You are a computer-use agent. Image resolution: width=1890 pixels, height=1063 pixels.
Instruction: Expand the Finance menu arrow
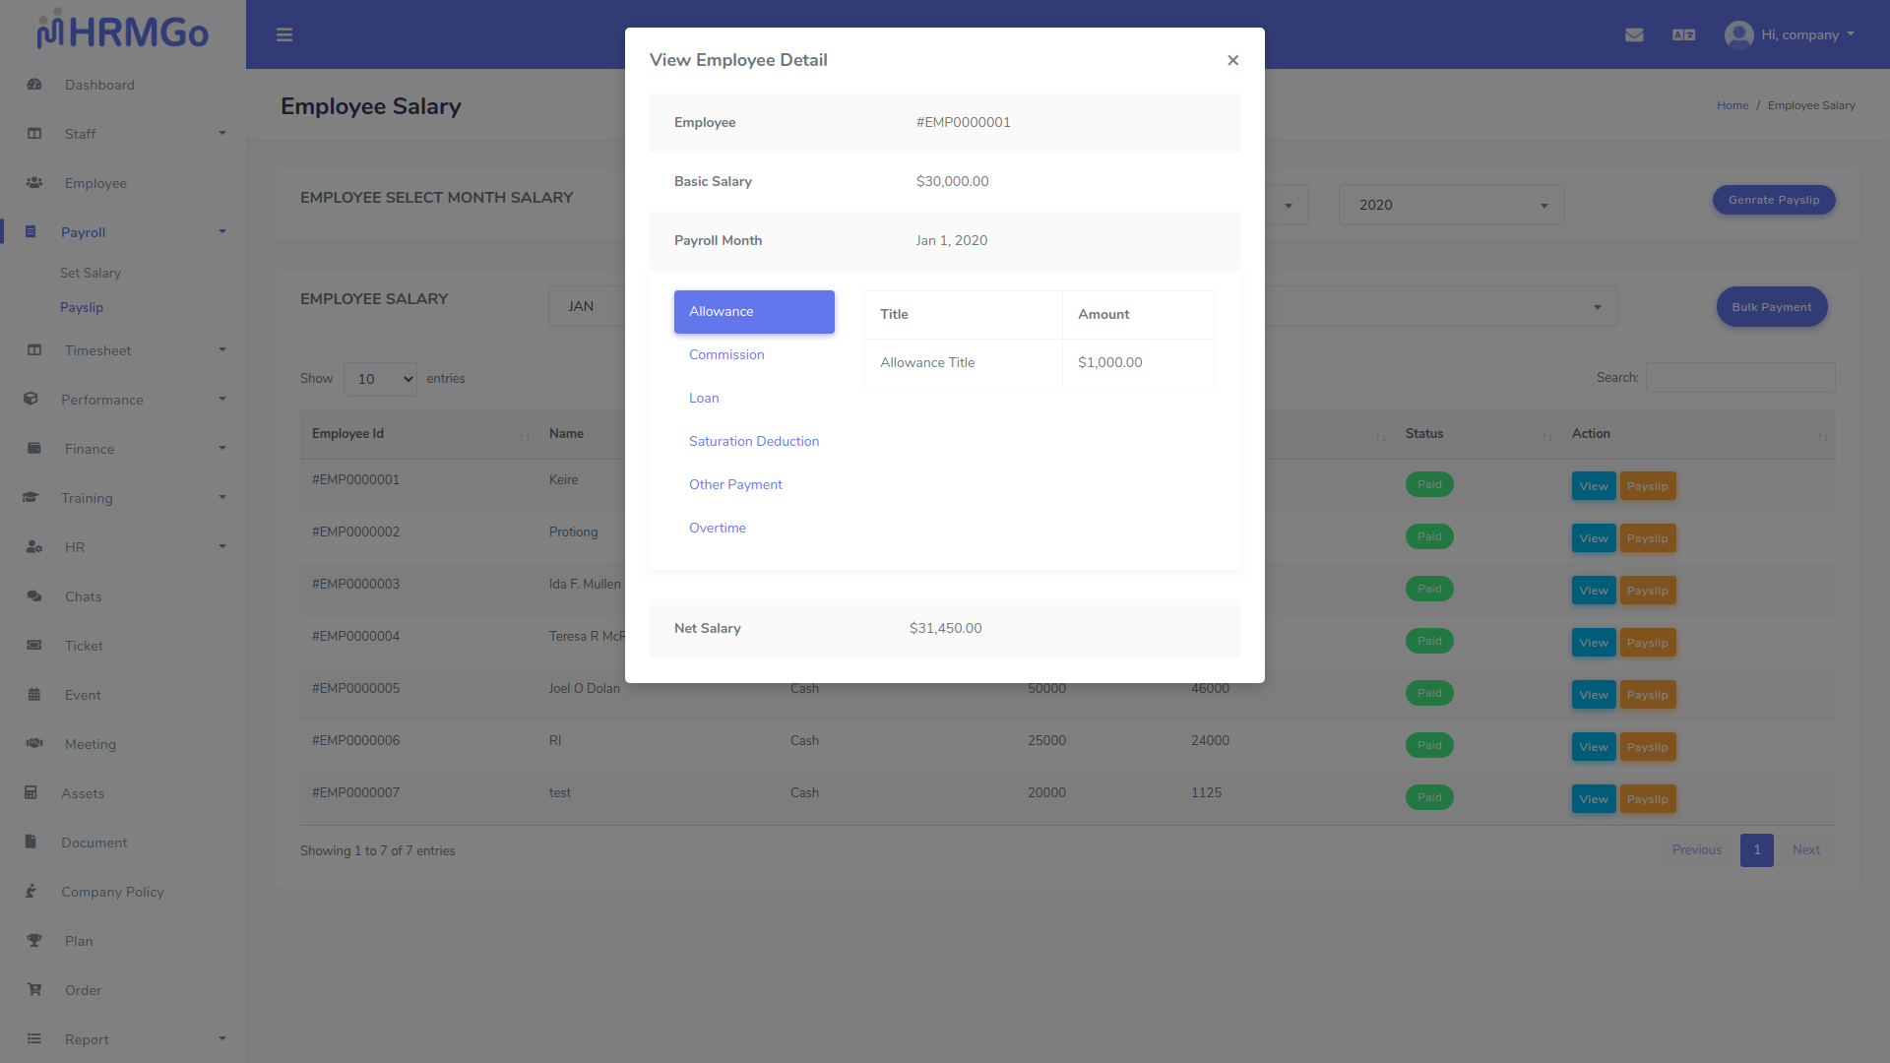(x=222, y=448)
